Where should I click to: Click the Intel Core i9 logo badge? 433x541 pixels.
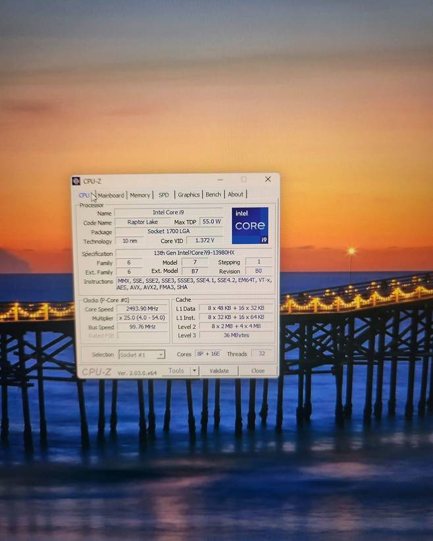(x=250, y=225)
